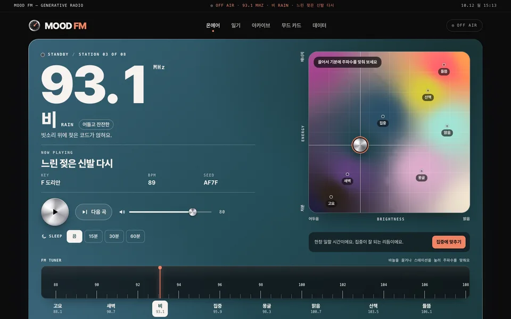Tune to the 맑음 100.7 station
This screenshot has height=319, width=511.
click(x=316, y=308)
